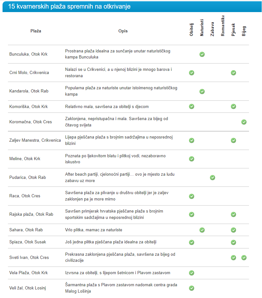Click the Vela Plaža, Otok Krk name
Viewport: 262px width, 298px height.
pyautogui.click(x=29, y=273)
